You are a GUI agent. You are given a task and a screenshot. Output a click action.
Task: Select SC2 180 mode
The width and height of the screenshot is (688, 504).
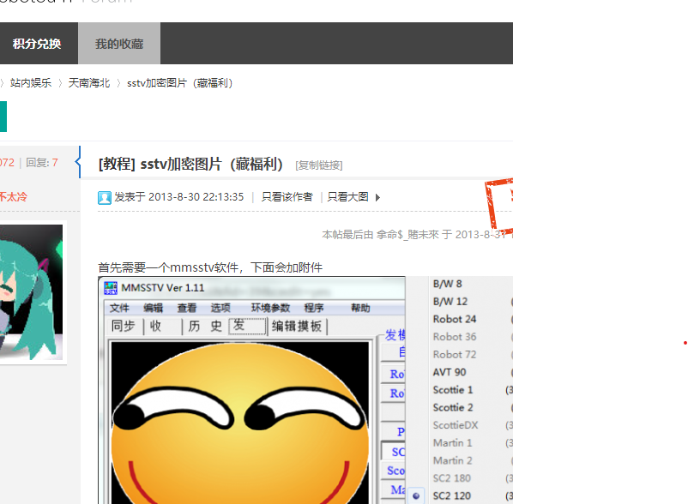(x=451, y=478)
